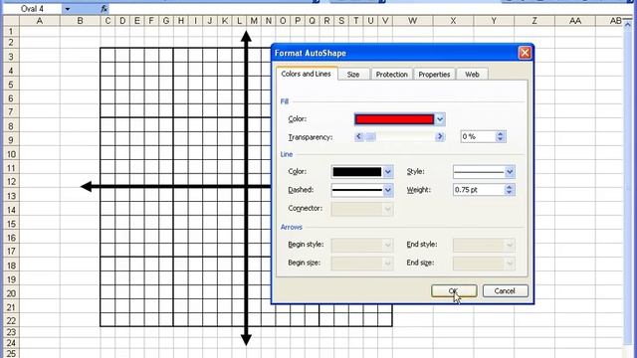Select column Z header
637x358 pixels.
[534, 21]
